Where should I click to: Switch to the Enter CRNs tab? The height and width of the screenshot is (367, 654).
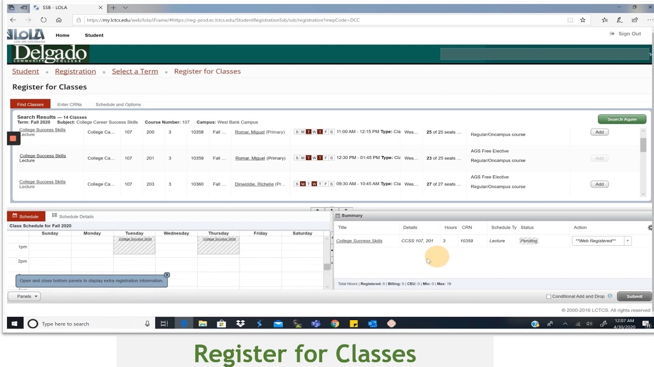[69, 104]
